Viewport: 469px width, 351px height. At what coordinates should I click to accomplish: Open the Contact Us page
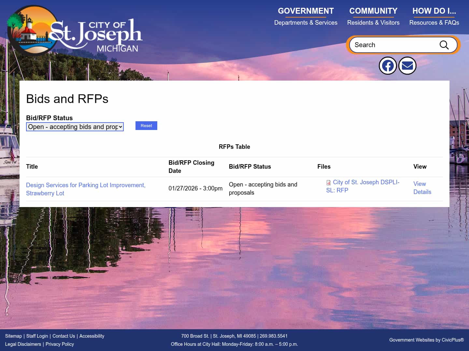tap(64, 336)
